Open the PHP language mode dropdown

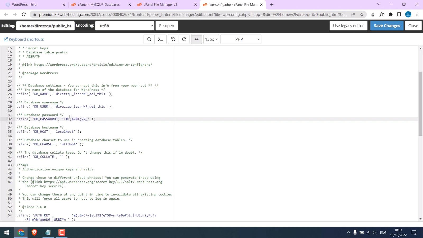(241, 39)
